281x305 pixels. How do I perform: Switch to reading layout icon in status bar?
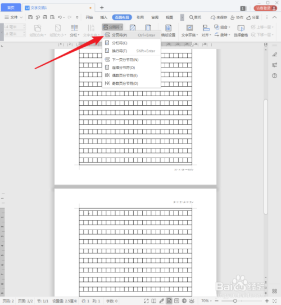(x=154, y=301)
